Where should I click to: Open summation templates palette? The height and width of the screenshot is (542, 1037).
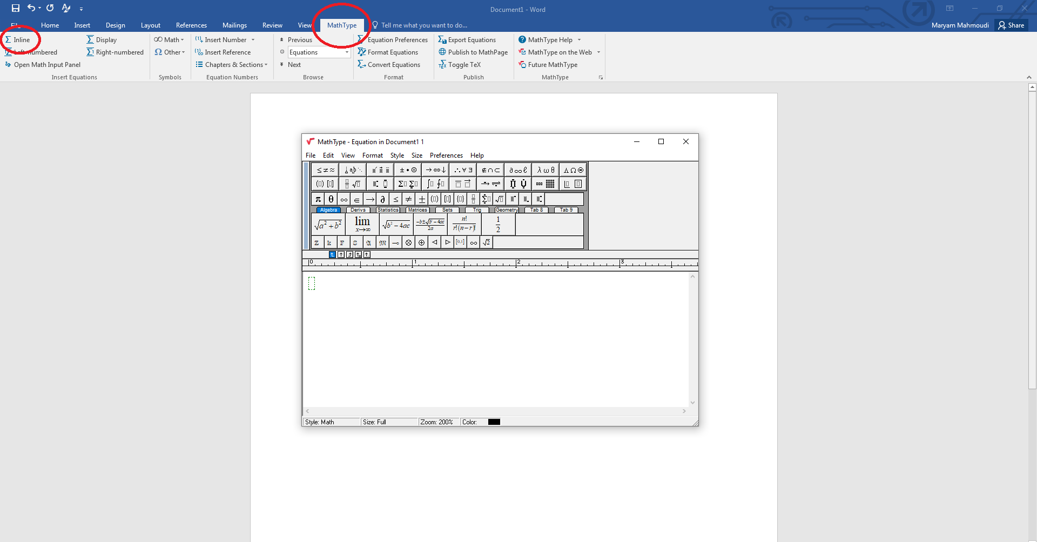tap(408, 184)
